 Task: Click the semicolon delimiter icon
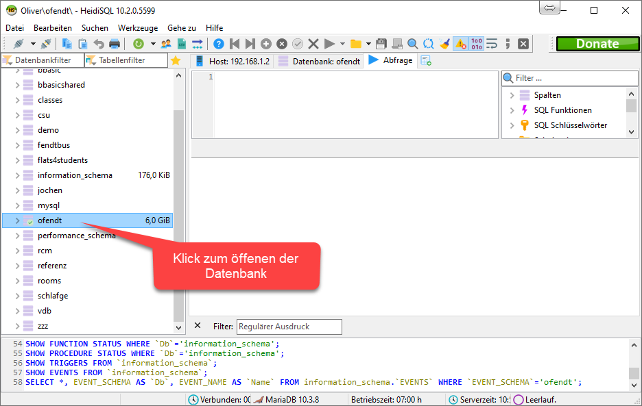click(x=508, y=44)
